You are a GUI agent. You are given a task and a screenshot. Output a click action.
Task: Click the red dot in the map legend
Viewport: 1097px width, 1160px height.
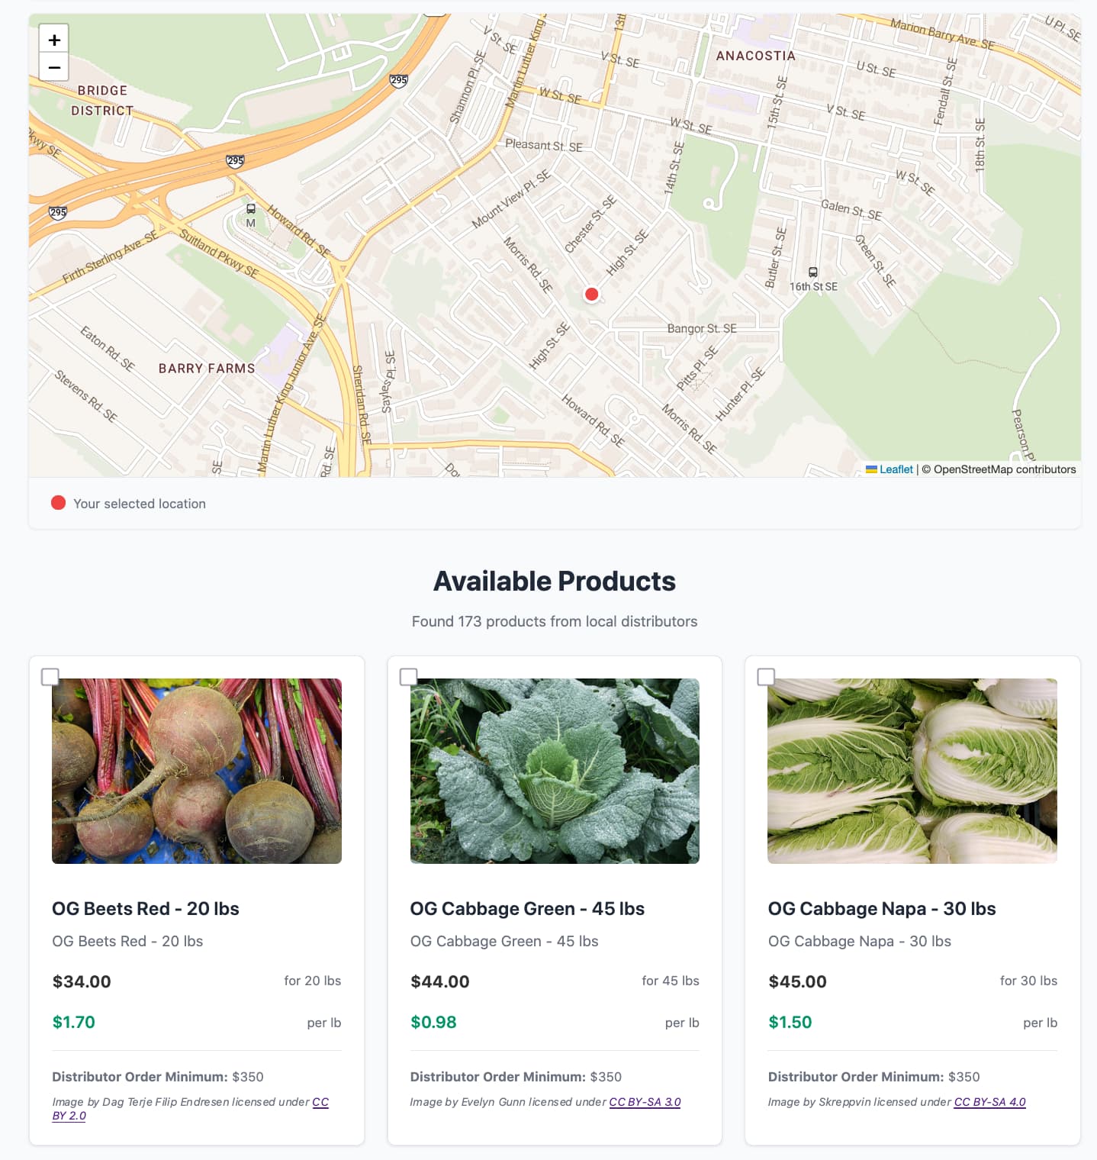pyautogui.click(x=58, y=502)
